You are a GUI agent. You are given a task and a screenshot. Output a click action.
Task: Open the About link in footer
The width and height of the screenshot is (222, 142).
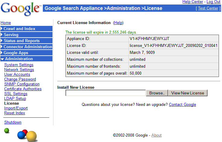[x=157, y=135]
